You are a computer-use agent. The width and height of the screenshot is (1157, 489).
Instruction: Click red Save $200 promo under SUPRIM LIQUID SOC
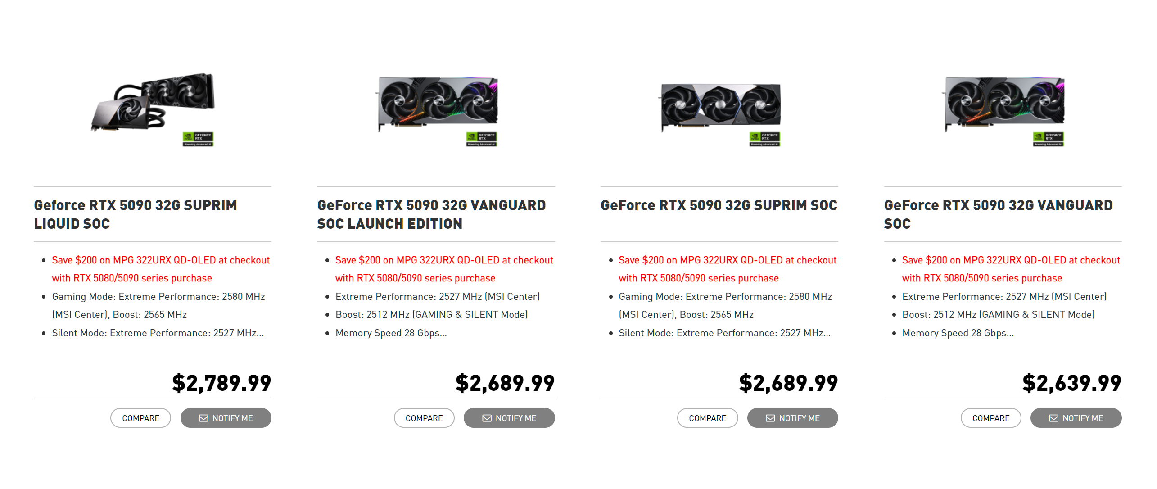160,269
